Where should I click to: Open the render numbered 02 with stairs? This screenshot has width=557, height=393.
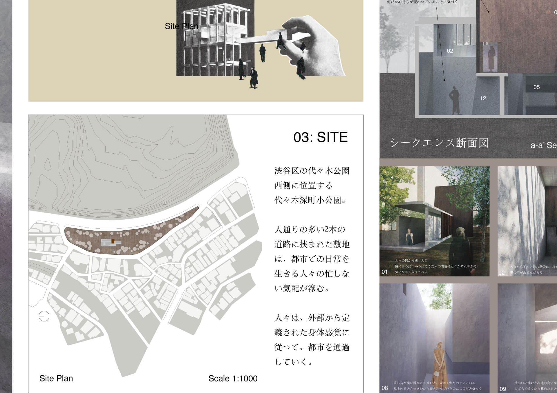(x=528, y=220)
